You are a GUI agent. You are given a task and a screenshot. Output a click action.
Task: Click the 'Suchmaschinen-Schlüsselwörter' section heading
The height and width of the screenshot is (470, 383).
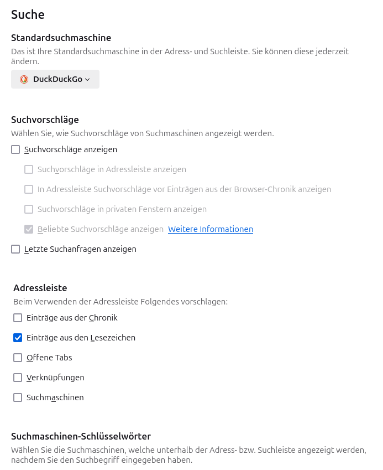81,436
